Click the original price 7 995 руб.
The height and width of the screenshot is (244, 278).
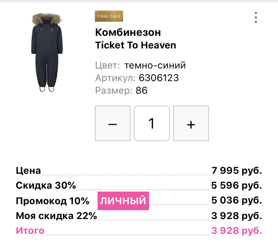(236, 170)
